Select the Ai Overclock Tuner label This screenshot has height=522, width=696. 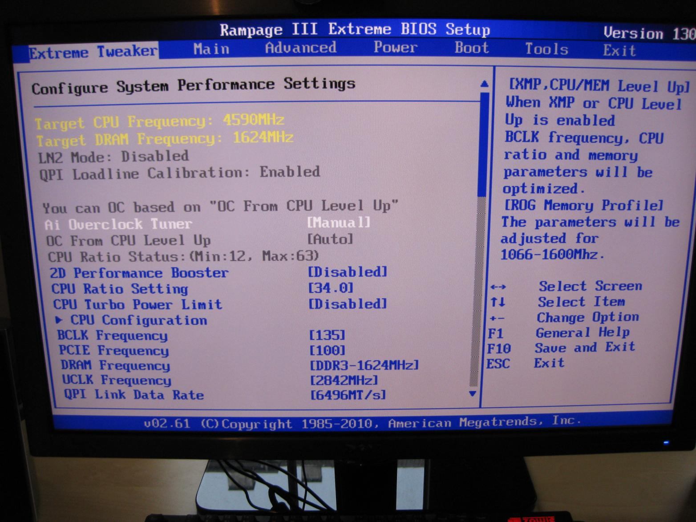pyautogui.click(x=118, y=224)
